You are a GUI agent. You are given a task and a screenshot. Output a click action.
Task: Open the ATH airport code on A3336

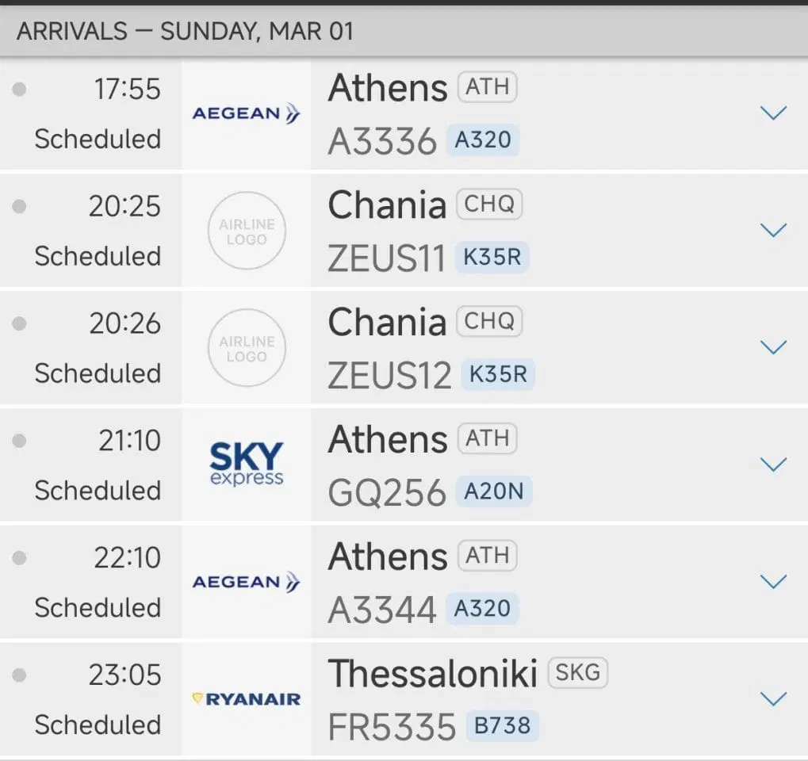click(487, 87)
